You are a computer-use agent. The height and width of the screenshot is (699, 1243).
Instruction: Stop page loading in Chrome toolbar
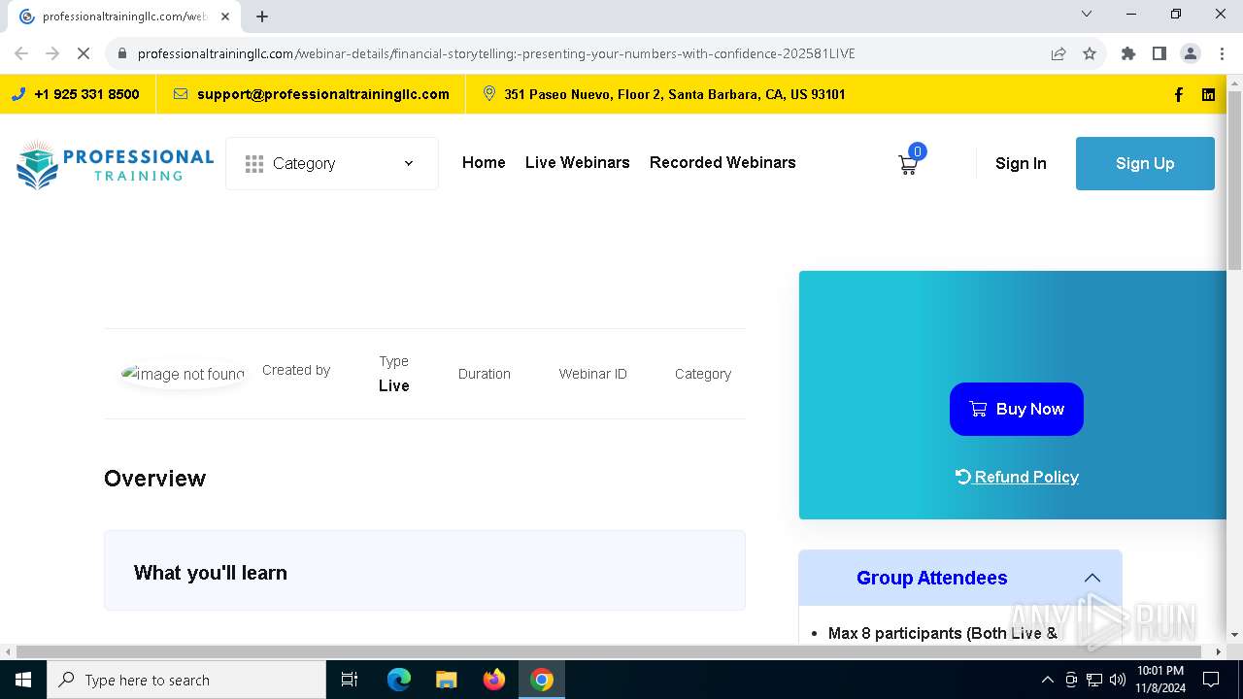tap(84, 53)
